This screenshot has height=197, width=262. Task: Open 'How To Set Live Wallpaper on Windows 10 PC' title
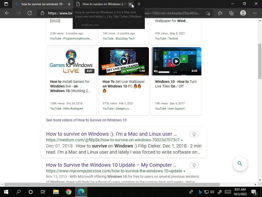tap(124, 86)
